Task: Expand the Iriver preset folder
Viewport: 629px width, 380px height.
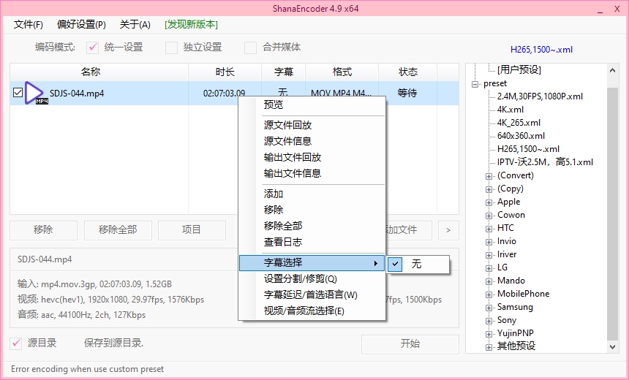Action: [489, 255]
